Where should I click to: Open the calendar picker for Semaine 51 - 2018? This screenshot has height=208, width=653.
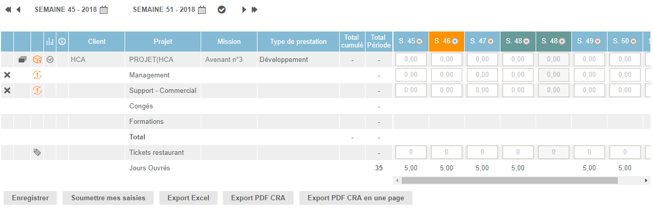[x=202, y=10]
